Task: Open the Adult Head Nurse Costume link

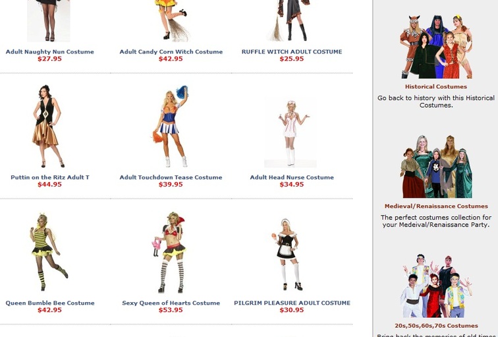Action: (x=292, y=177)
